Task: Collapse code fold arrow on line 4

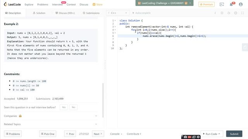Action: [x=115, y=30]
